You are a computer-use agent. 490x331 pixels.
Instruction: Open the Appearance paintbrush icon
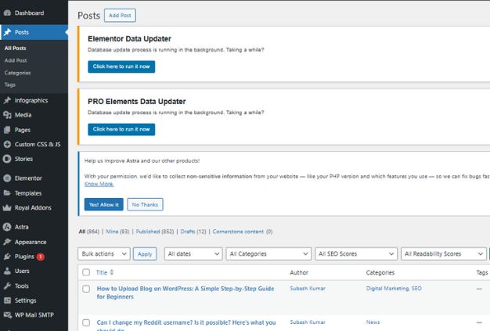coord(7,242)
